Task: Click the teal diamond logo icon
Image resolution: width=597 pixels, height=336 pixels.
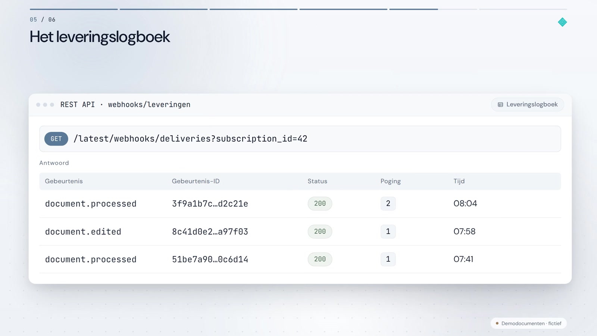Action: click(562, 22)
